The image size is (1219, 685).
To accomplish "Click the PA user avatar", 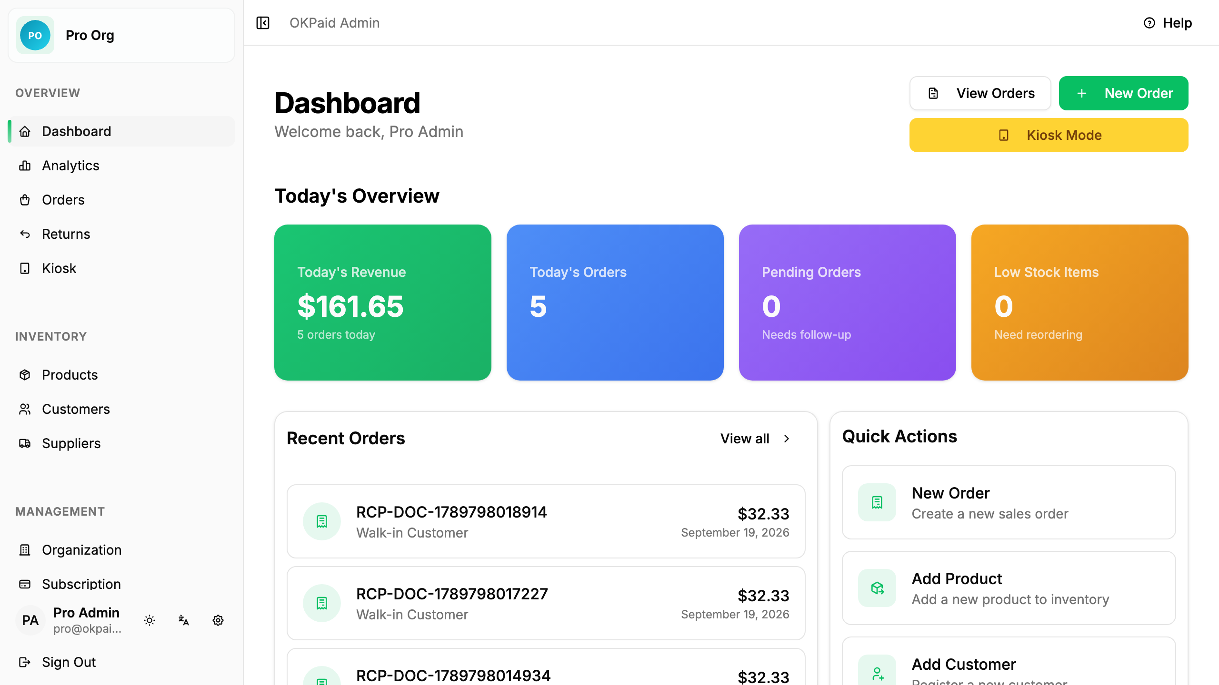I will click(x=30, y=620).
